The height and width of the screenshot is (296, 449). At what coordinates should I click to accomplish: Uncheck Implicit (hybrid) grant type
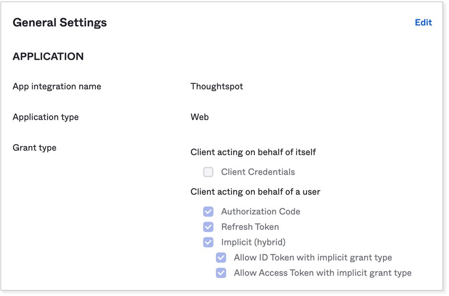click(208, 242)
